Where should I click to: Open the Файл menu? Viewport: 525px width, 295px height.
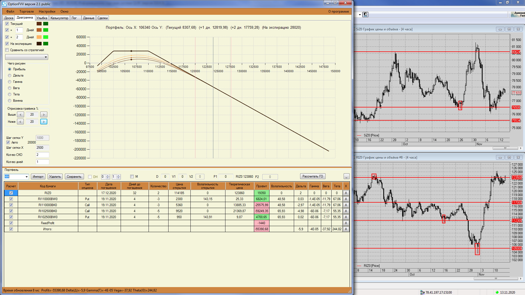(10, 11)
